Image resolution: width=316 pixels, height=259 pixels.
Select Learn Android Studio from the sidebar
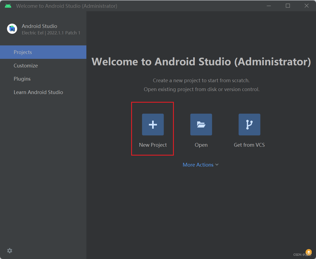(x=38, y=92)
